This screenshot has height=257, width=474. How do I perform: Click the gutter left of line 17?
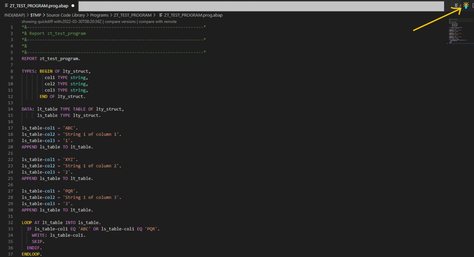pyautogui.click(x=17, y=128)
